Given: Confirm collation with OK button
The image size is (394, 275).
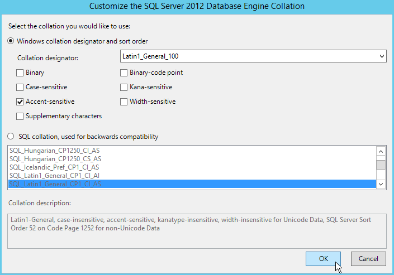Looking at the screenshot, I should point(324,259).
